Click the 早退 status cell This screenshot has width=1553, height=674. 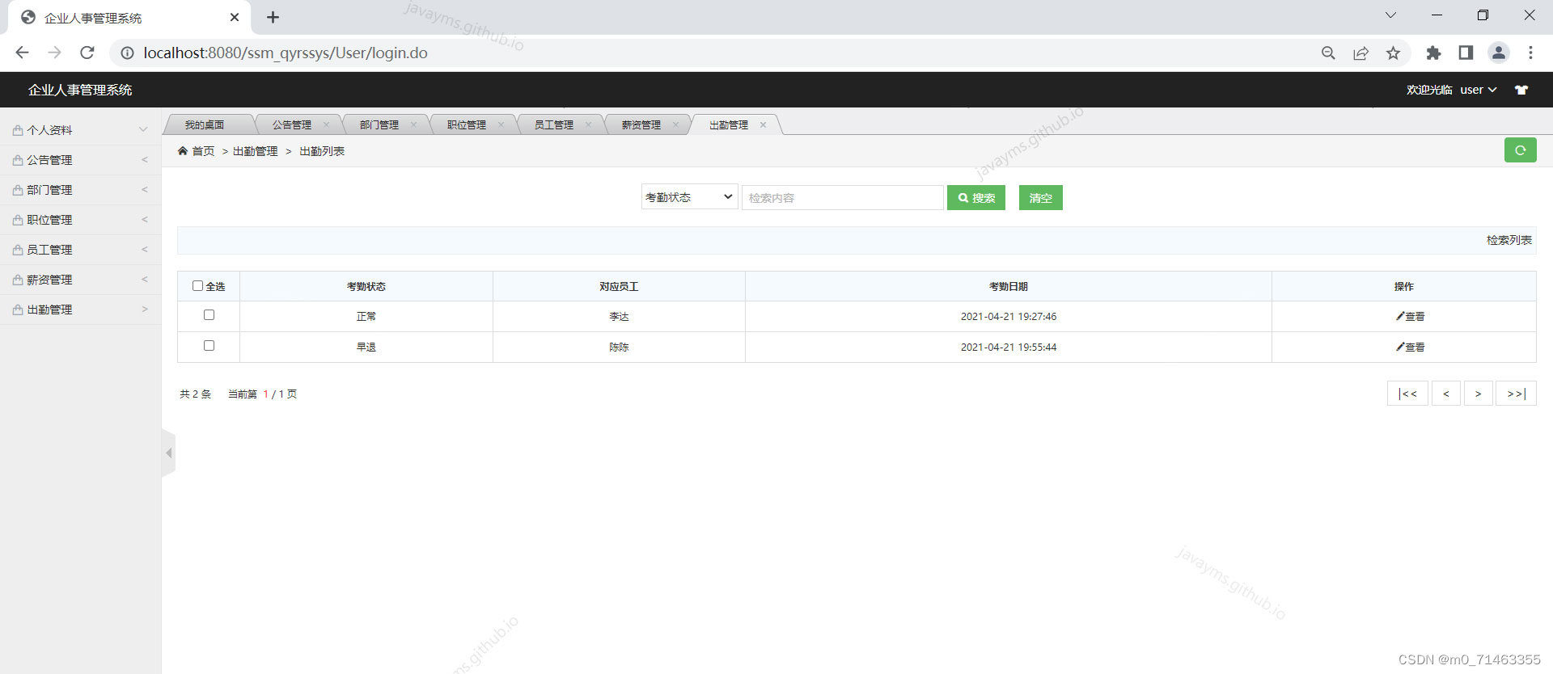(x=366, y=347)
